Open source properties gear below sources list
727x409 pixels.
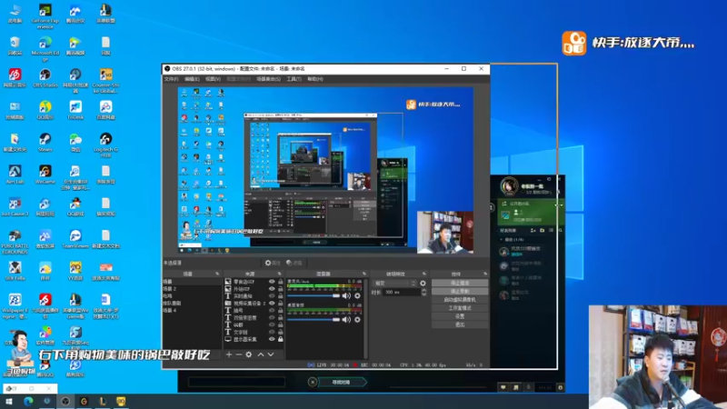coord(249,354)
